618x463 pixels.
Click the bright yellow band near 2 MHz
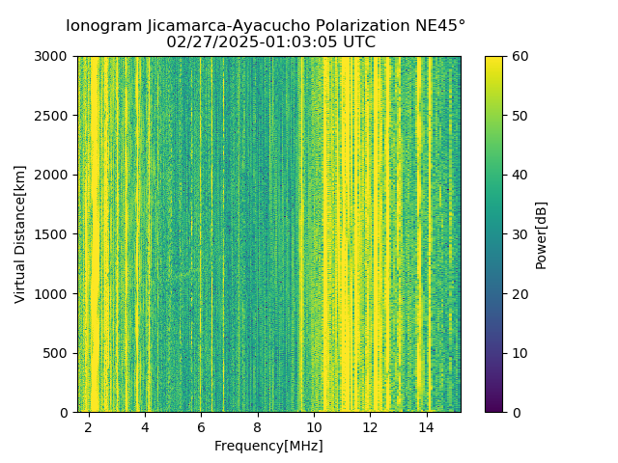(x=95, y=234)
